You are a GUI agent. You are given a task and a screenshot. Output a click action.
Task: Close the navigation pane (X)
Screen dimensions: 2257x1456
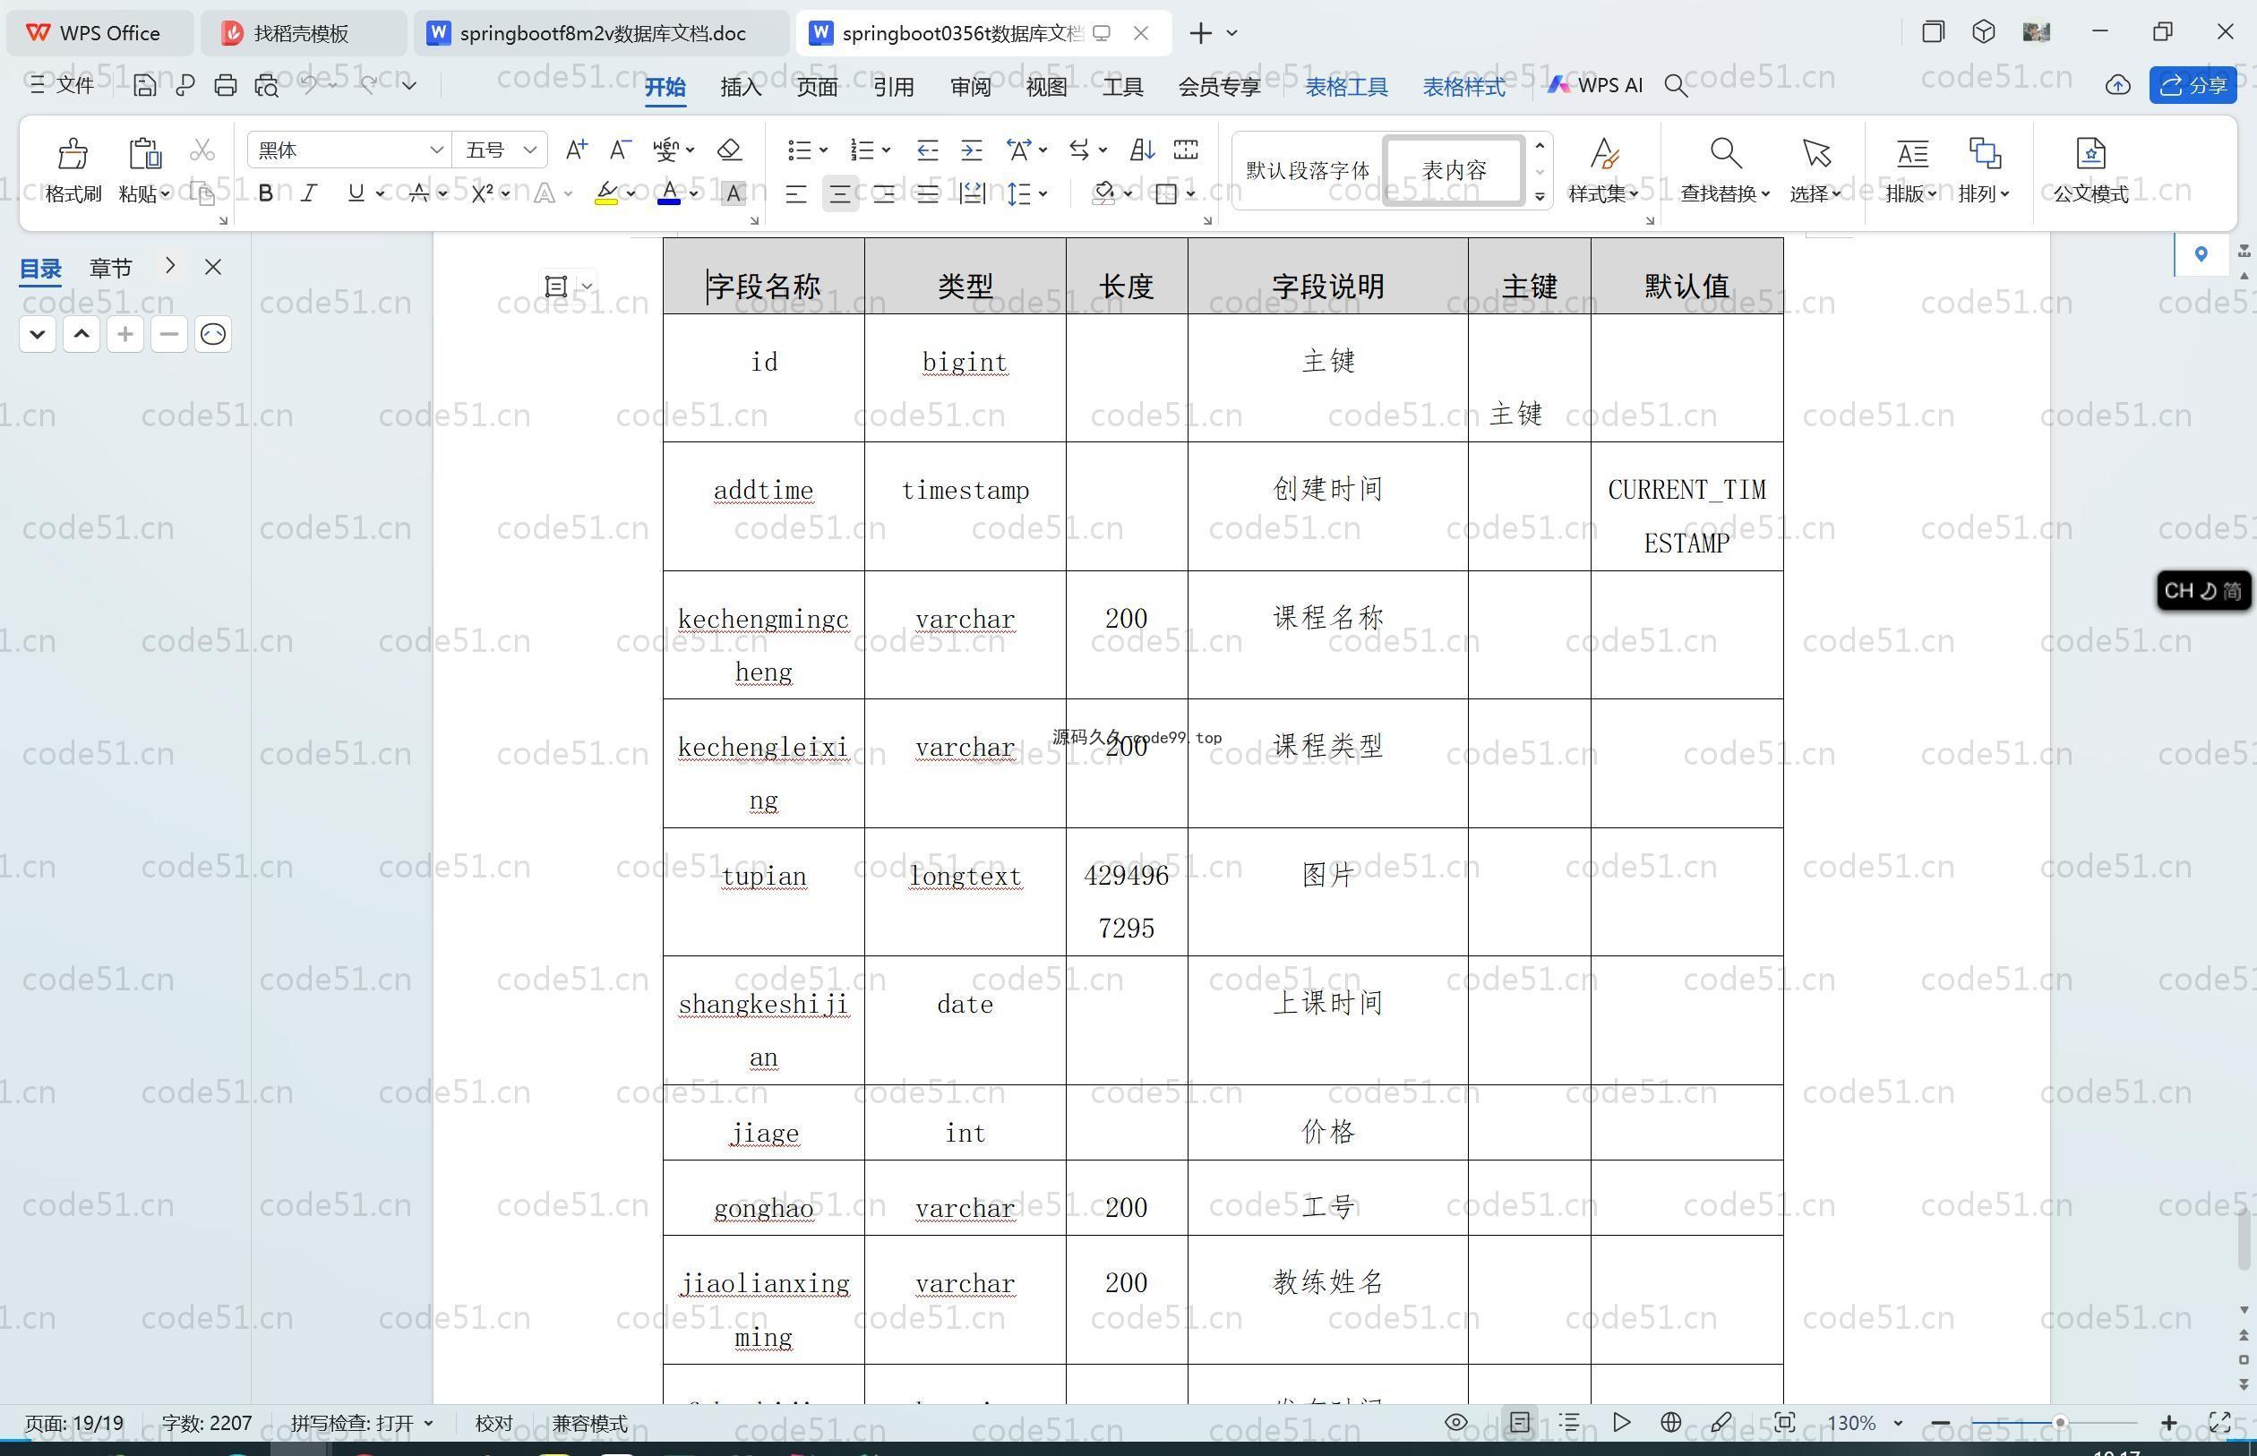(x=213, y=268)
